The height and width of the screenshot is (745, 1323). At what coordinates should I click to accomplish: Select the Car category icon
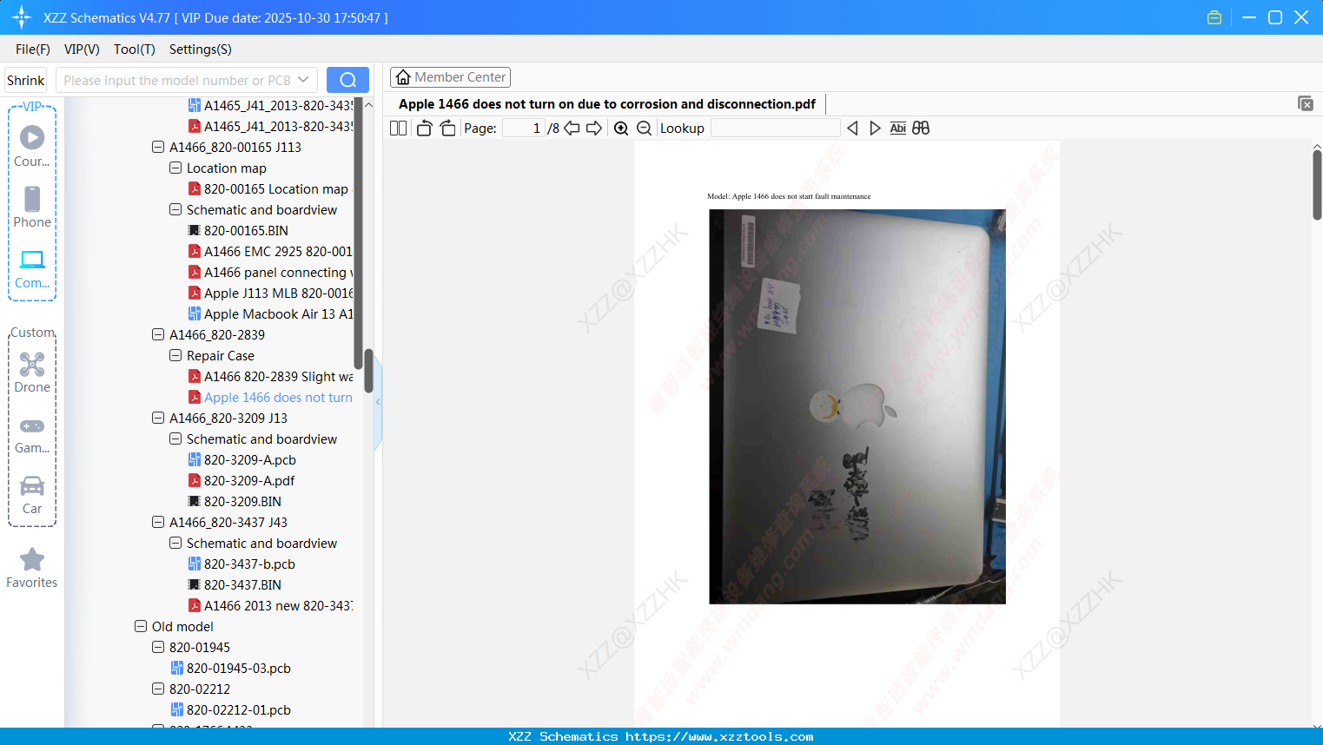tap(32, 495)
